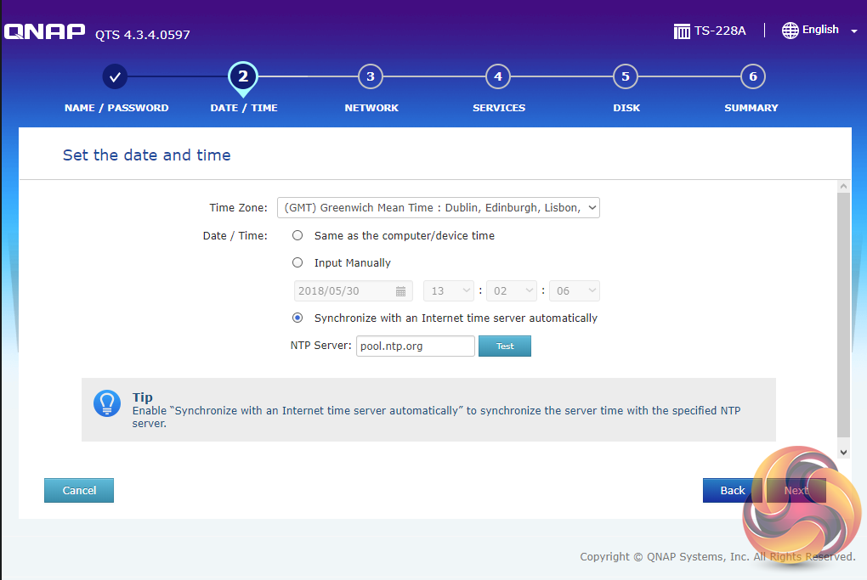Image resolution: width=867 pixels, height=580 pixels.
Task: Click the step 5 Disk circle icon
Action: [626, 76]
